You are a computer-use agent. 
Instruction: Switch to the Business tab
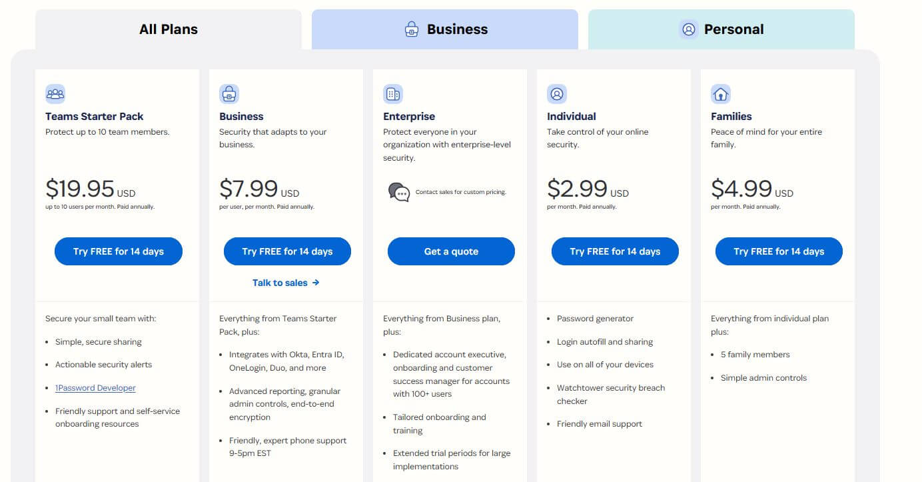(445, 29)
